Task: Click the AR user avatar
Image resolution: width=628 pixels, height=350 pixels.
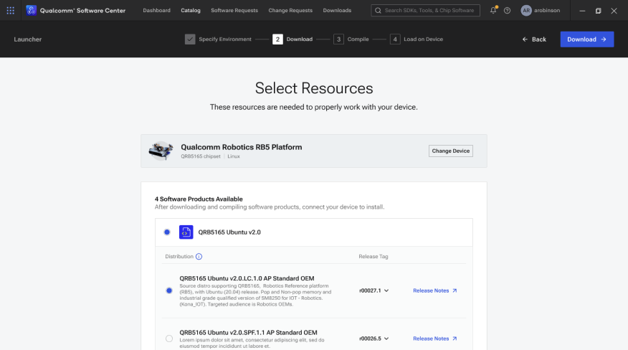Action: pyautogui.click(x=526, y=11)
